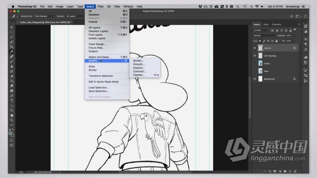Screen dimensions: 317x178
Task: Choose Smooth... from Modify submenu
Action: (139, 64)
